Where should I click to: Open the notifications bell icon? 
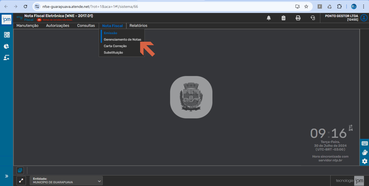[269, 18]
